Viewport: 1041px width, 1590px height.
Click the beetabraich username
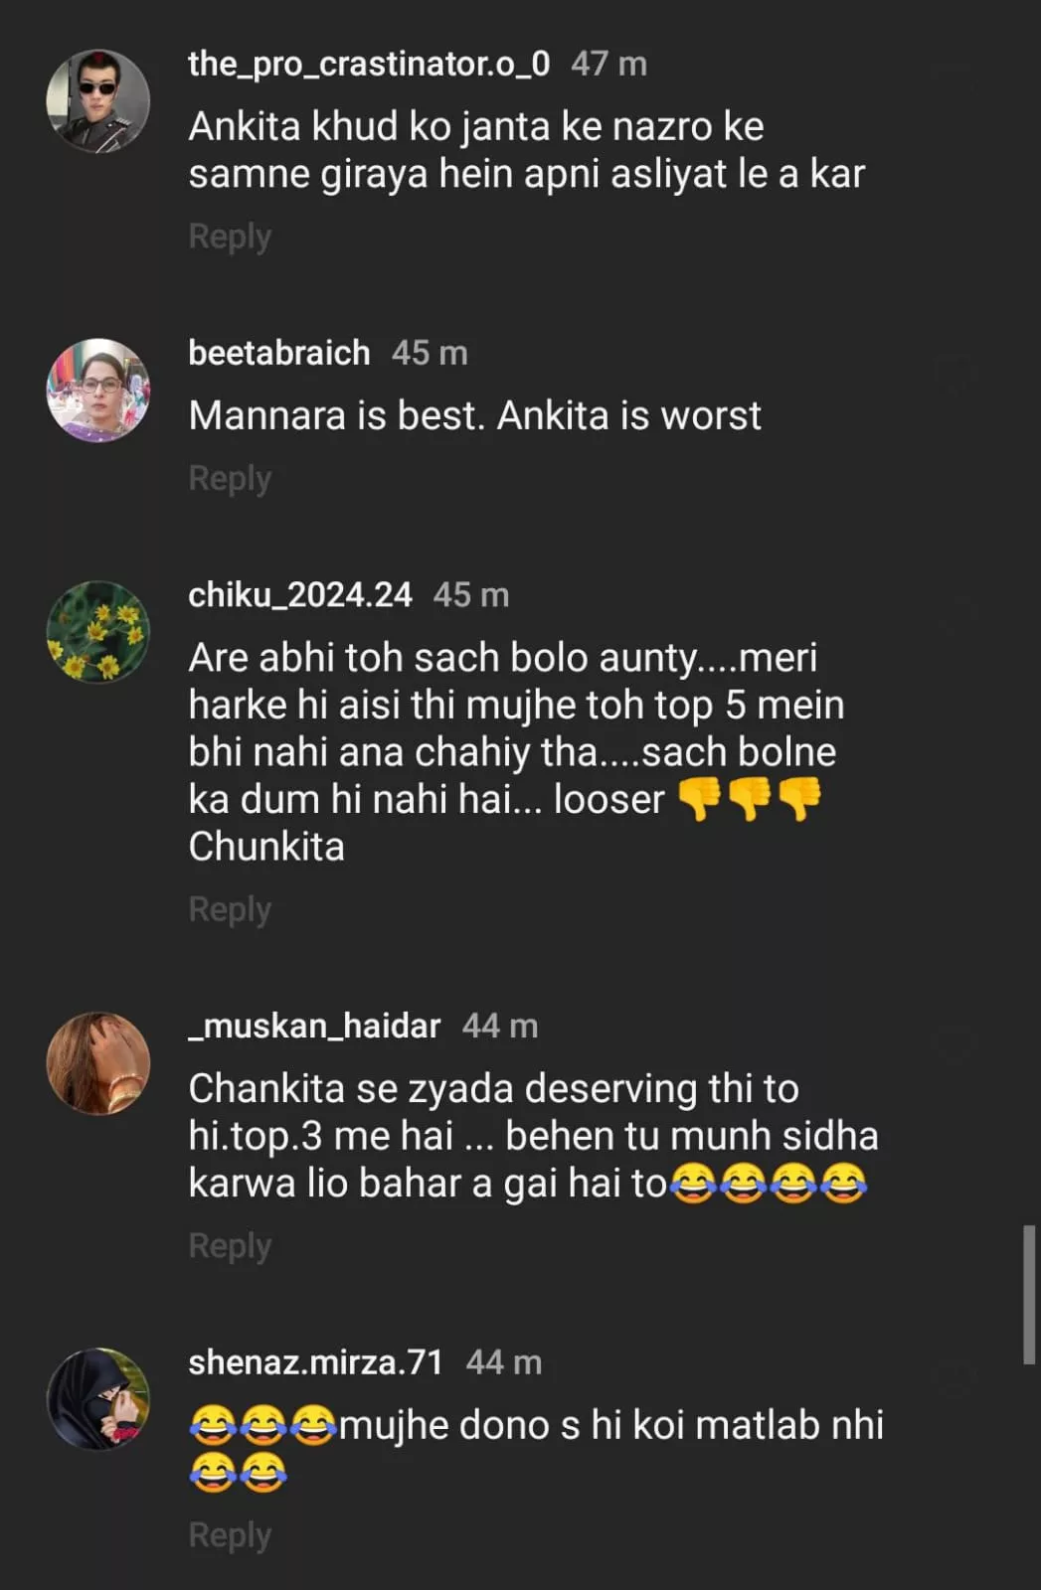278,353
